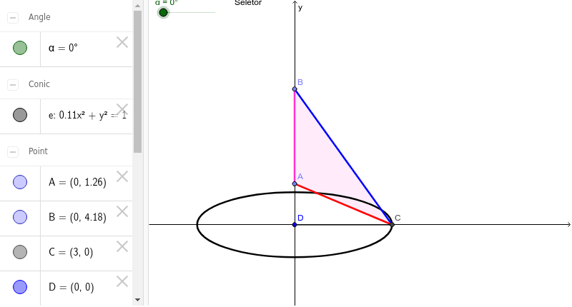Click the algebra panel scrollbar thumb

[x=137, y=82]
